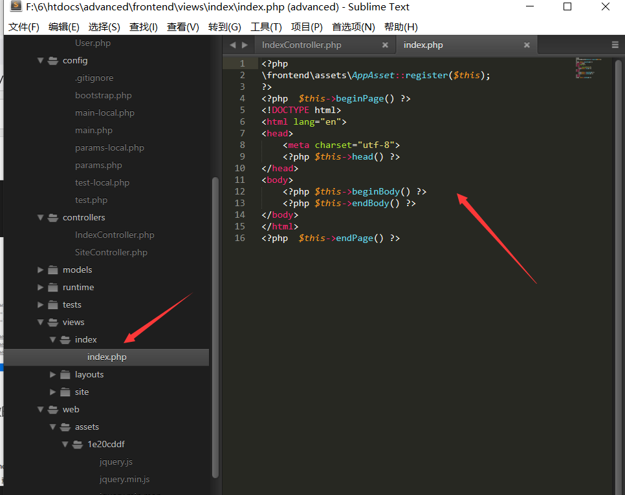Screen dimensions: 625x495
Task: Expand the models folder arrow
Action: click(40, 270)
